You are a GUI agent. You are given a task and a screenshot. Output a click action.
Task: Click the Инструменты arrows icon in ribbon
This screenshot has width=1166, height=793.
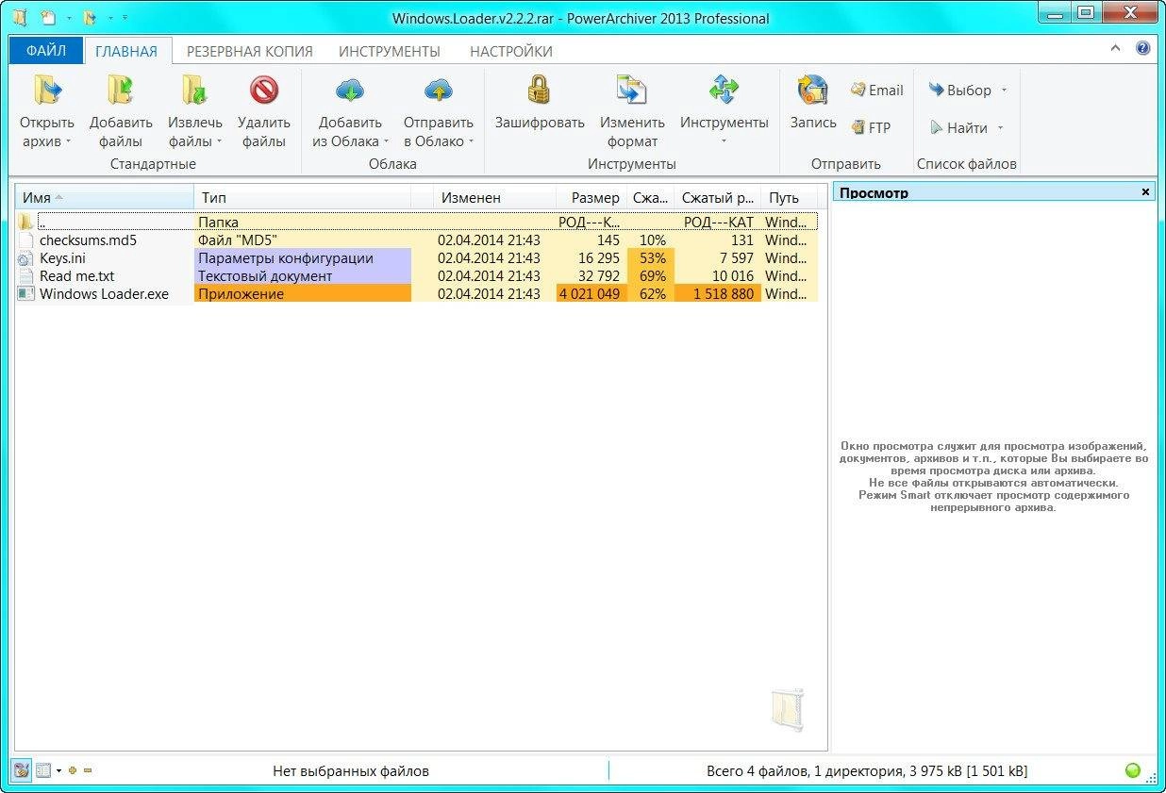coord(725,91)
